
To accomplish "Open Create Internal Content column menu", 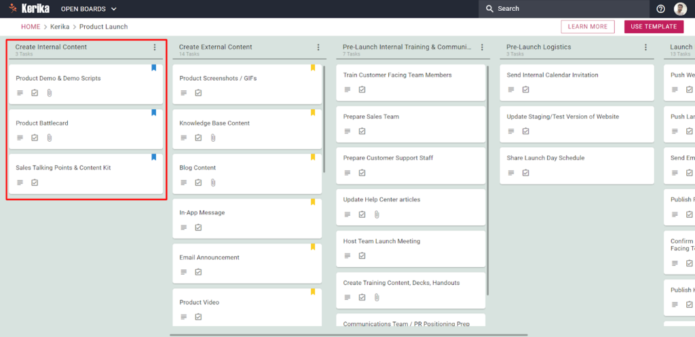I will point(155,47).
